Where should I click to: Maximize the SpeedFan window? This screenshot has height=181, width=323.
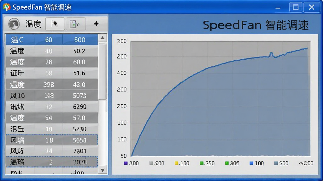point(296,8)
